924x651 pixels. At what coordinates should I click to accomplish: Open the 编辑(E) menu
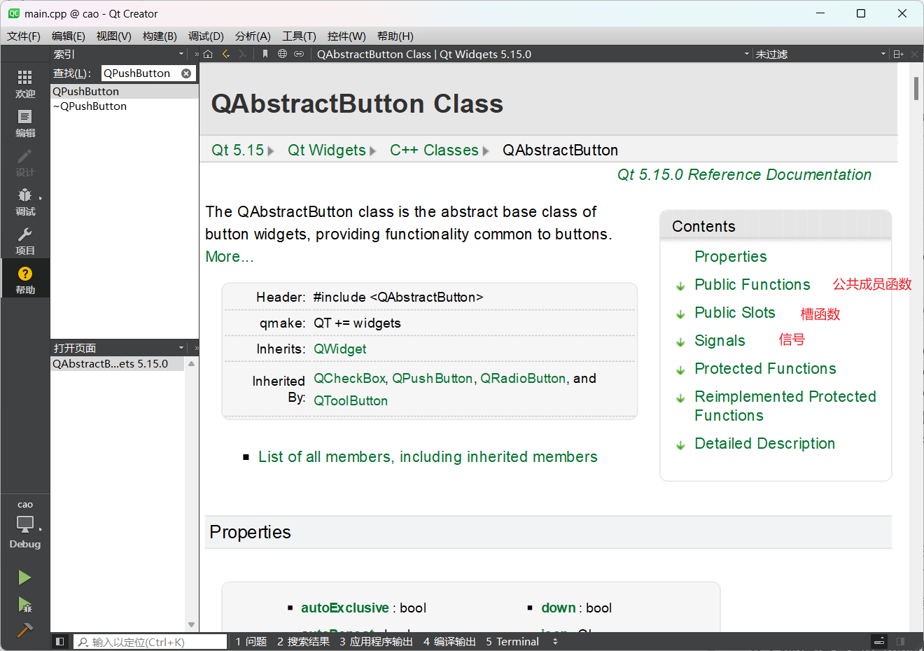[x=69, y=36]
